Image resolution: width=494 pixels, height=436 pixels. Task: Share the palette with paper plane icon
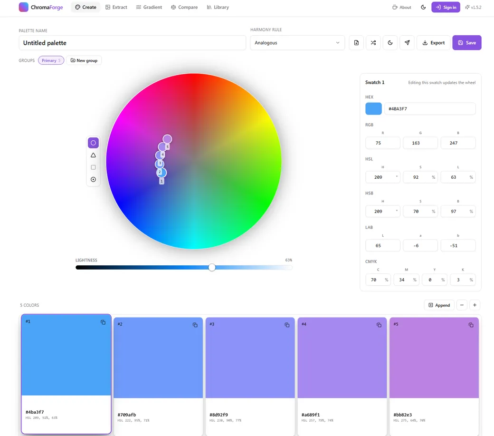pyautogui.click(x=407, y=43)
